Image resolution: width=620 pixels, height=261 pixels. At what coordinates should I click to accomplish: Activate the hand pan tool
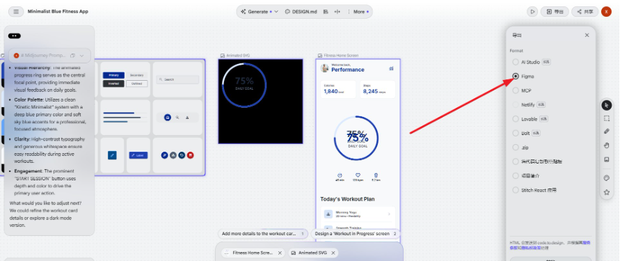pos(606,145)
